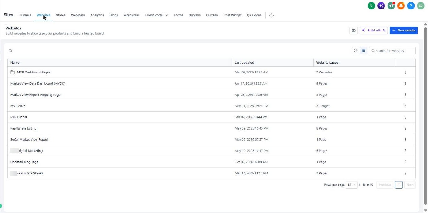Open the ZC user avatar menu
Image resolution: width=428 pixels, height=213 pixels.
pyautogui.click(x=421, y=6)
